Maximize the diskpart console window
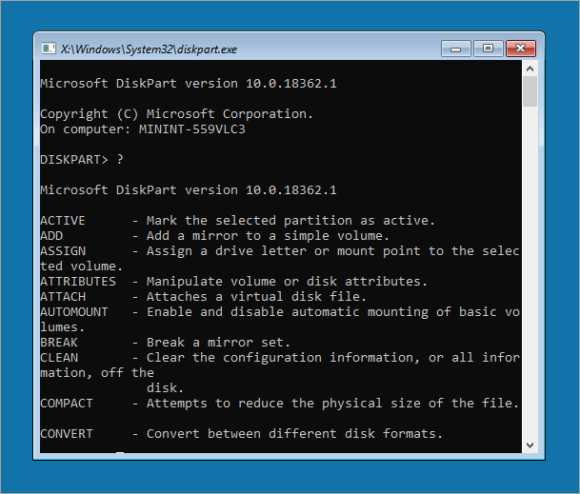 tap(489, 48)
